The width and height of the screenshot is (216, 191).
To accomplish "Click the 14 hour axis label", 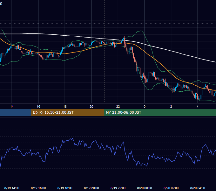I will [12, 107].
